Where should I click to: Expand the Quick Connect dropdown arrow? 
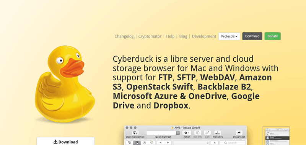[x=178, y=133]
